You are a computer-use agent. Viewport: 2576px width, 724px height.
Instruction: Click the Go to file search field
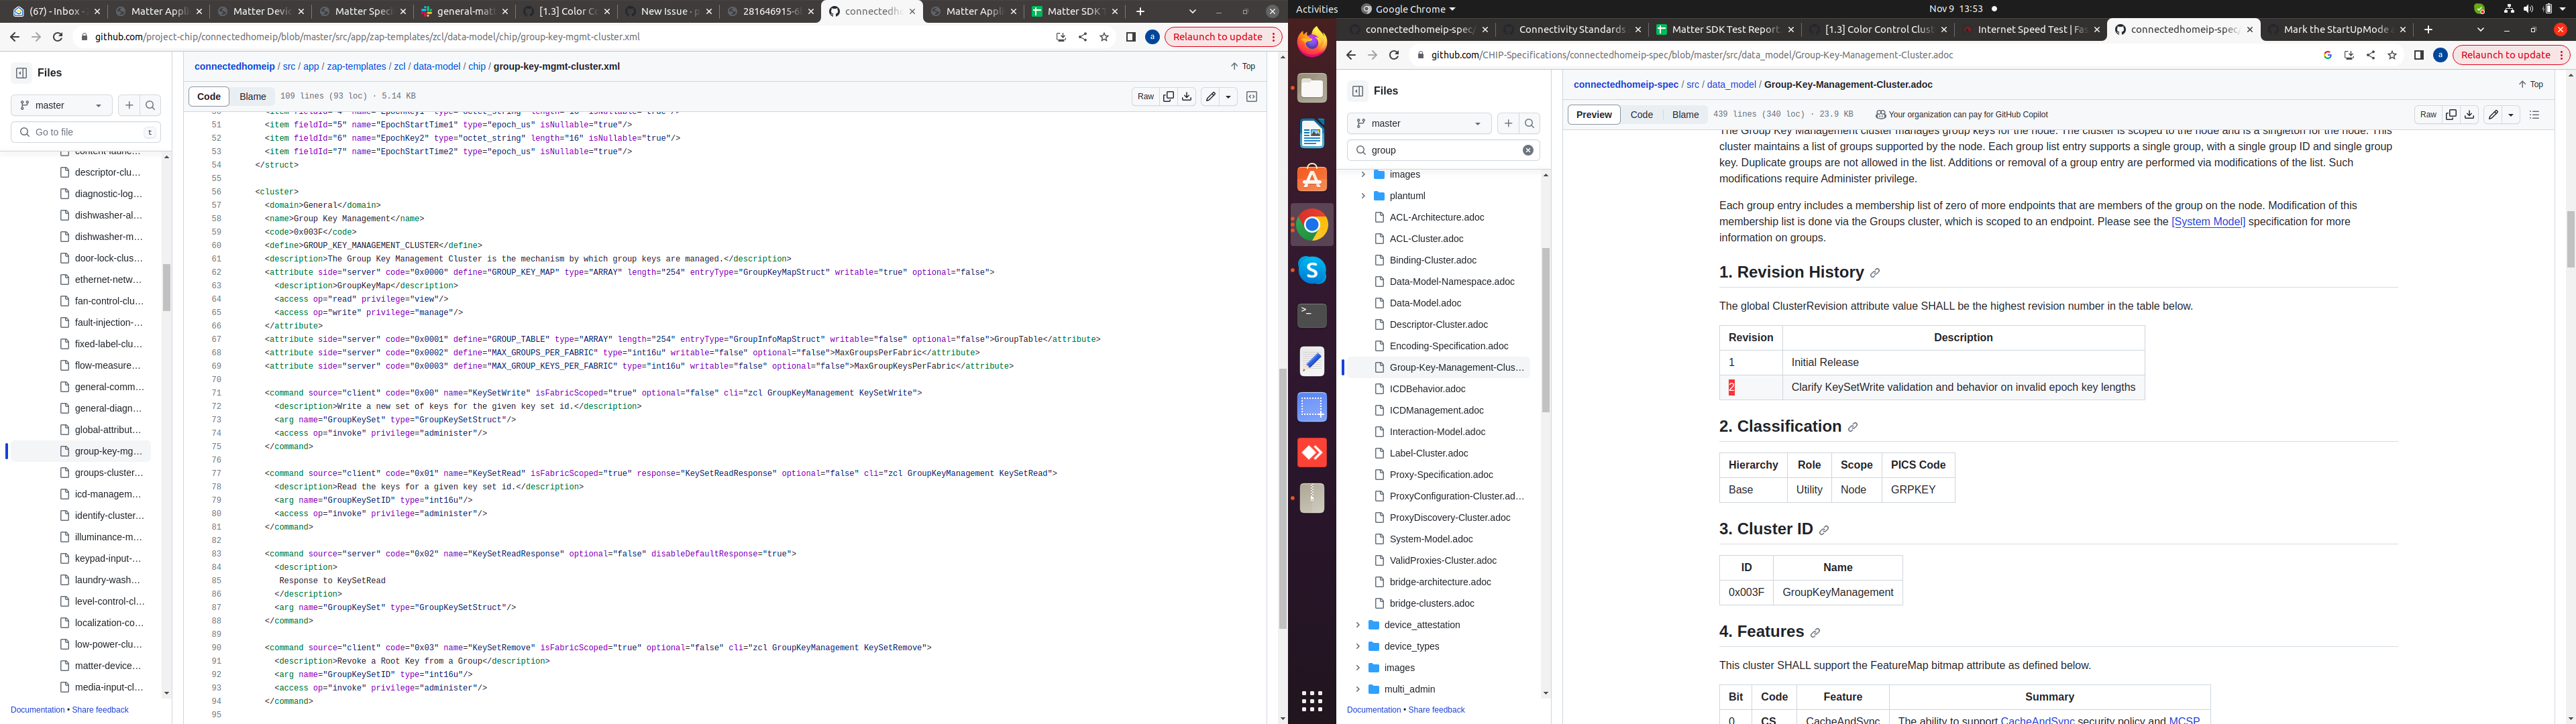85,131
